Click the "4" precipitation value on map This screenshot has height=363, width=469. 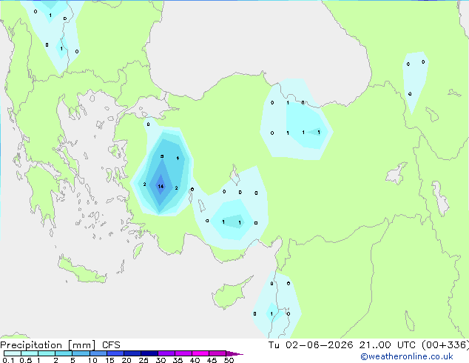[178, 158]
